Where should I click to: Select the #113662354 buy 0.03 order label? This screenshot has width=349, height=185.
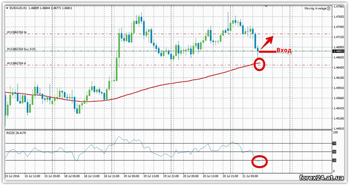click(21, 49)
